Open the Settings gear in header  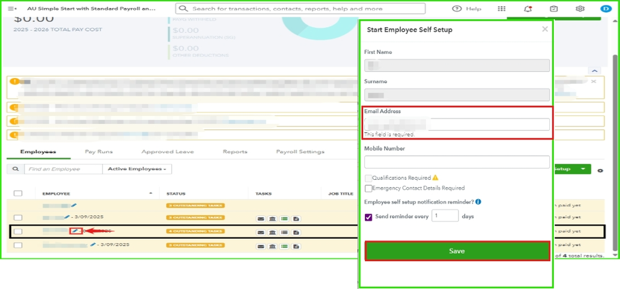[x=580, y=9]
